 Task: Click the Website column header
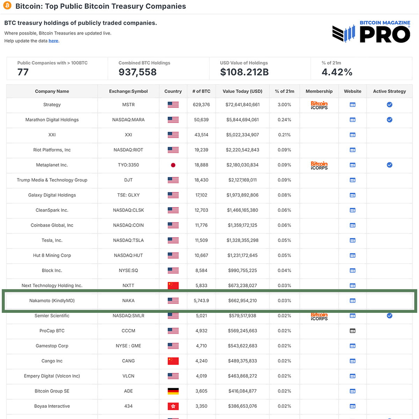pyautogui.click(x=353, y=91)
